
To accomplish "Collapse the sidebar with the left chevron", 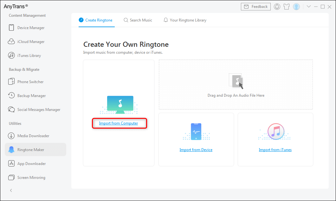I will click(x=11, y=190).
